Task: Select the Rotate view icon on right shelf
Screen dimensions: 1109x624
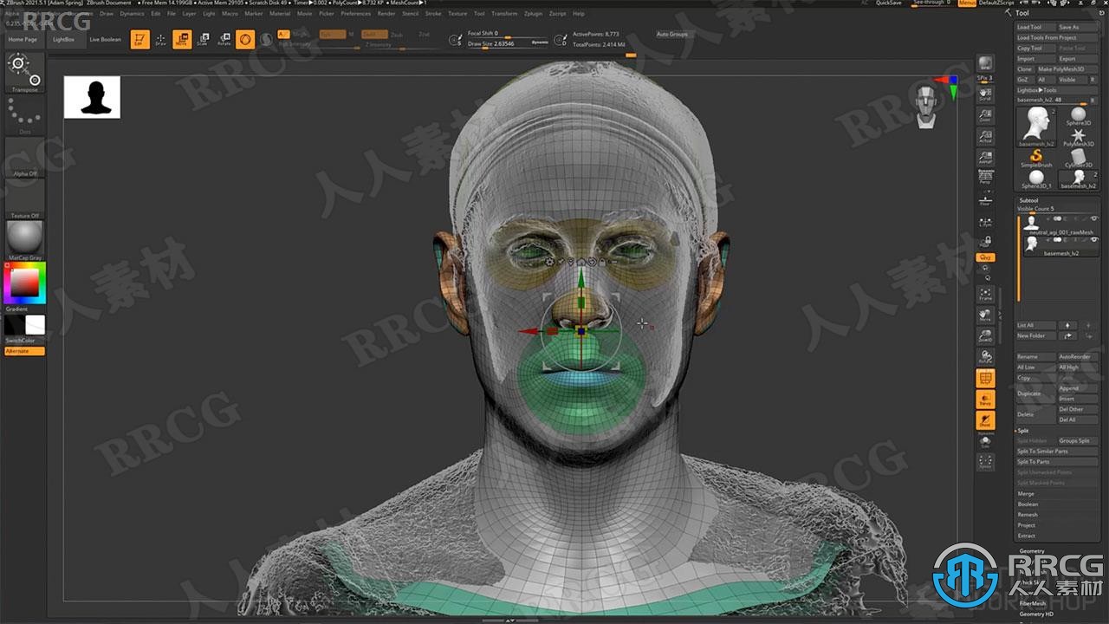Action: pos(985,357)
